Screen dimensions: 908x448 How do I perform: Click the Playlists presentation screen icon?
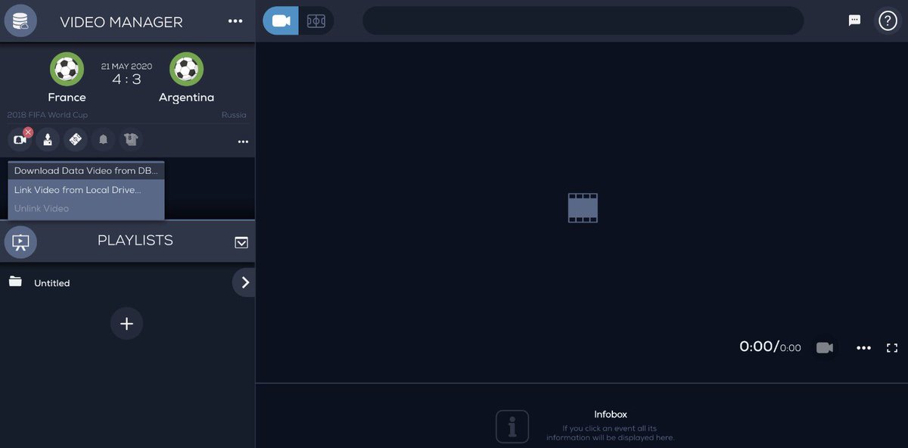(x=20, y=242)
